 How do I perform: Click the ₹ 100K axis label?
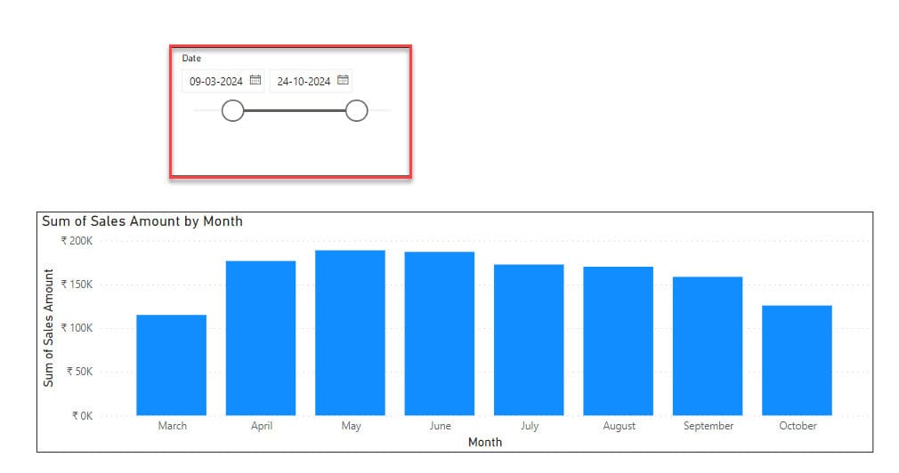[77, 328]
